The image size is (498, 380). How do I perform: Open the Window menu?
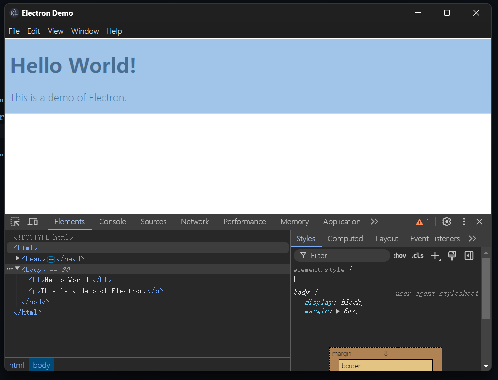coord(85,31)
